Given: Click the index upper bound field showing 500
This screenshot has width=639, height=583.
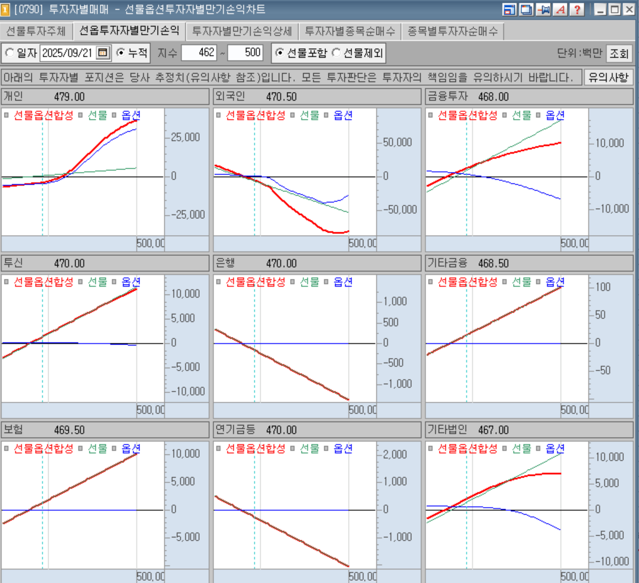Looking at the screenshot, I should coord(246,53).
